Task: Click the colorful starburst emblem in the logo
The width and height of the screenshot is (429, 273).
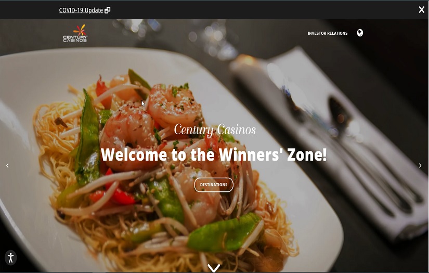Action: (80, 30)
